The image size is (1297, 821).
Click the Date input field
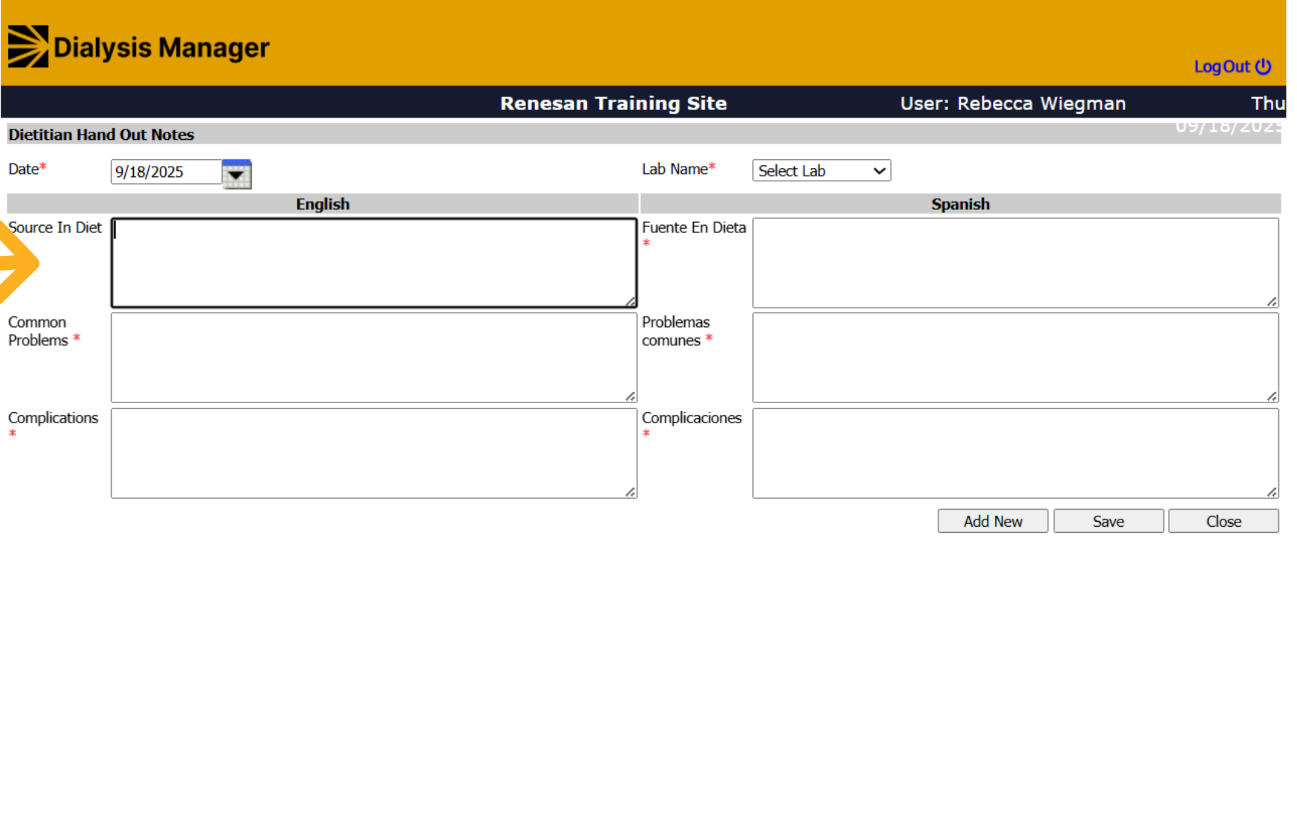(166, 172)
